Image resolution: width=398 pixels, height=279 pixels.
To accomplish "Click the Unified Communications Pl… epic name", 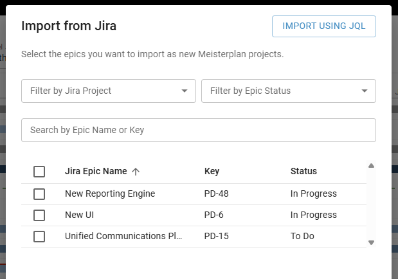I will coord(123,236).
